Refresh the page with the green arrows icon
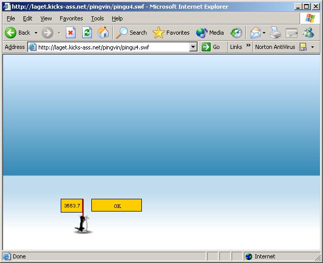Viewport: 323px width, 263px height. tap(87, 33)
